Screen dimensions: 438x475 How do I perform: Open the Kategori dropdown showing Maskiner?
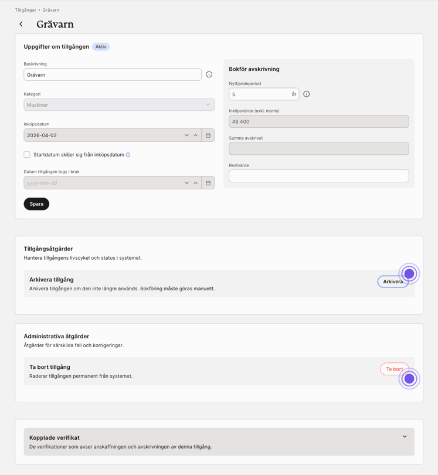(x=119, y=105)
